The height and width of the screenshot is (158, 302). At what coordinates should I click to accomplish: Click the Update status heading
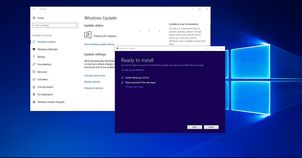click(x=94, y=25)
